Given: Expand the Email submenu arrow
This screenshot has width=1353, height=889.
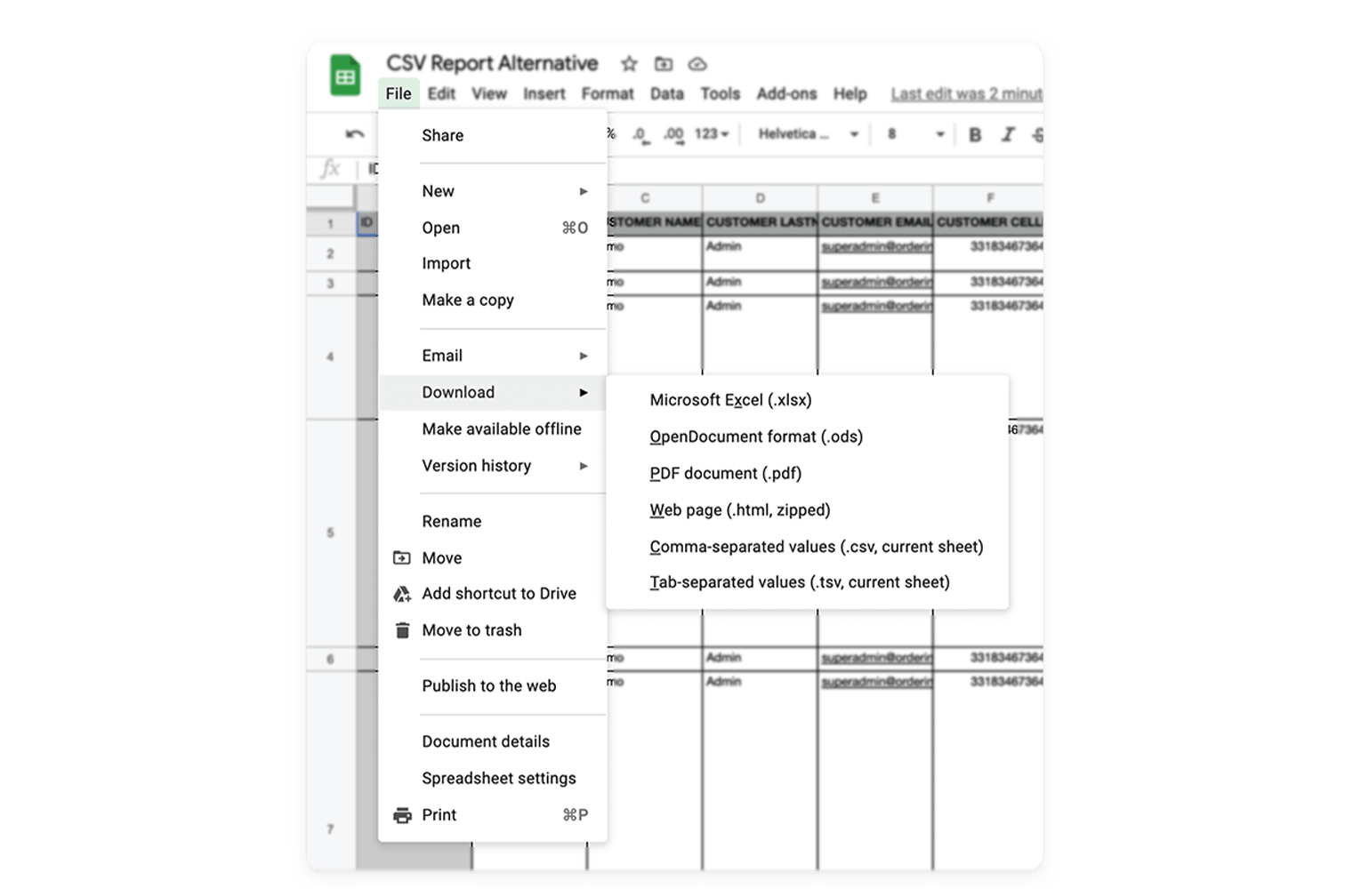Looking at the screenshot, I should (584, 356).
